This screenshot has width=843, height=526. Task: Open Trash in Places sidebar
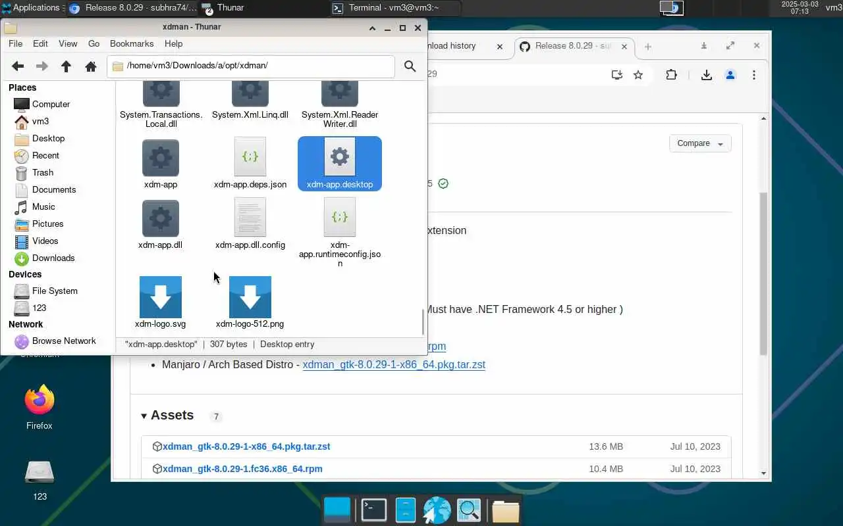pos(43,172)
